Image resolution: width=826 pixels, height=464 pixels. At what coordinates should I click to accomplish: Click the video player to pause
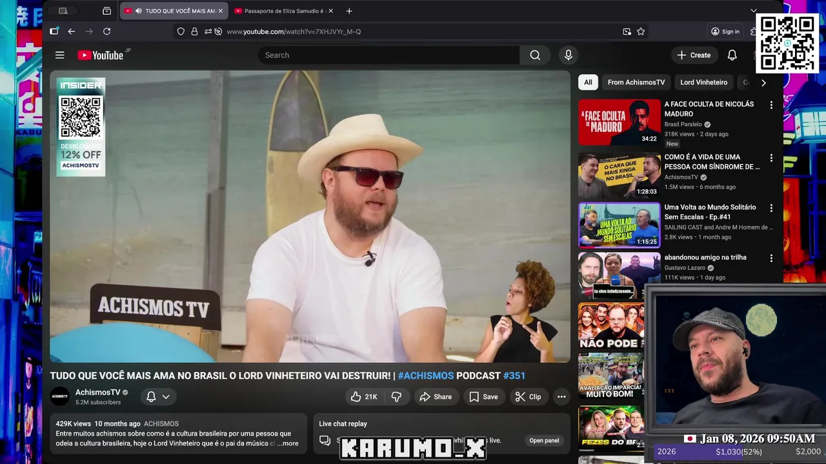click(310, 217)
